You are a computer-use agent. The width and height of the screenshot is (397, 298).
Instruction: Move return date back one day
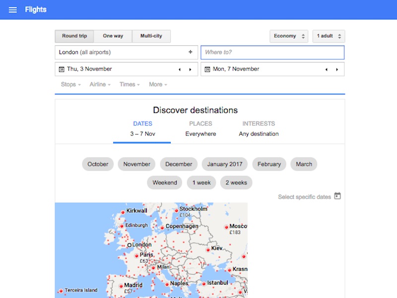[x=326, y=70]
